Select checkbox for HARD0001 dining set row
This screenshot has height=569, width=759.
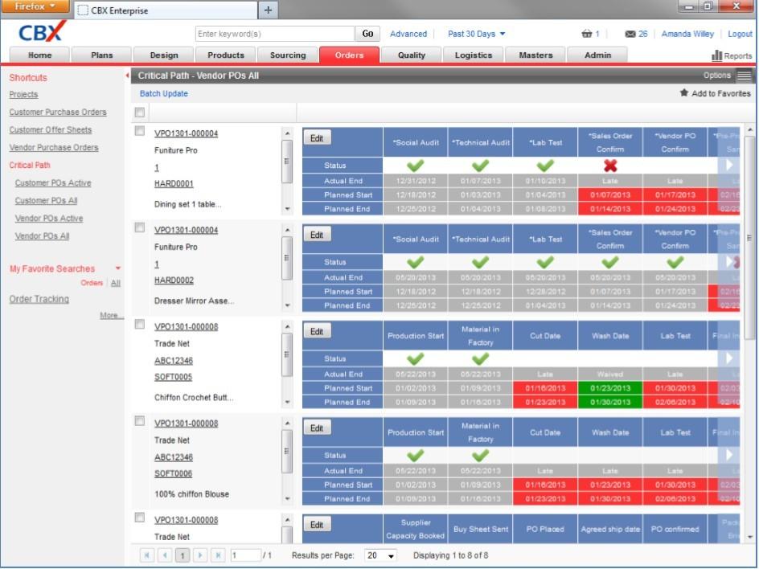point(140,131)
